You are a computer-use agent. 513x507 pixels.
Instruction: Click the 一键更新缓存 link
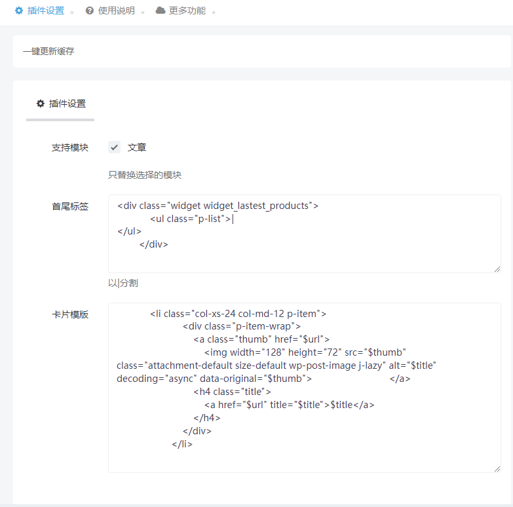(48, 51)
